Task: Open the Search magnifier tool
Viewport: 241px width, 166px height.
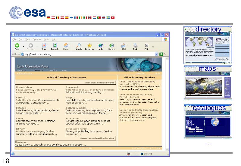Action: [79, 46]
